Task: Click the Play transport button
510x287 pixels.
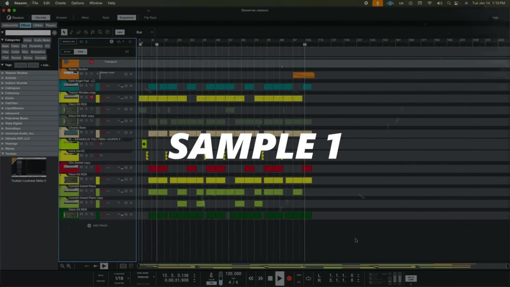Action: coord(279,278)
